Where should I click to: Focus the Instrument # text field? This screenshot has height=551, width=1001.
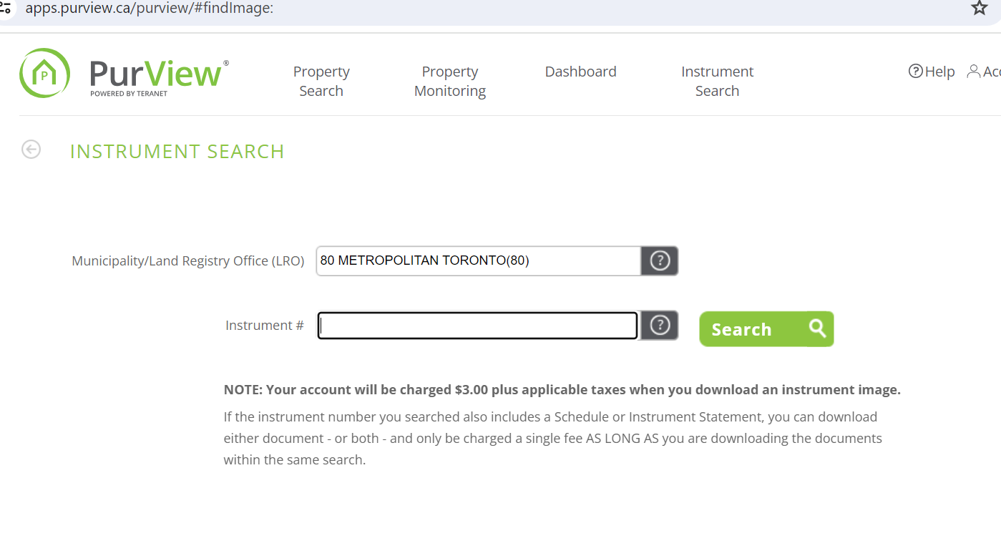point(477,326)
